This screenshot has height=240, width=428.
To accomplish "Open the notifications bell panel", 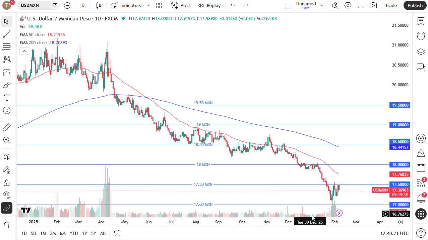I will point(421,198).
